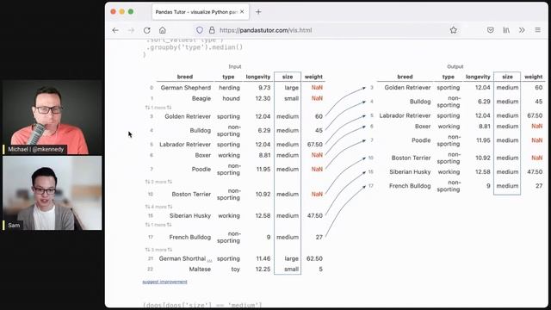The width and height of the screenshot is (551, 310).
Task: Open the tracking protection shield icon
Action: click(x=200, y=30)
